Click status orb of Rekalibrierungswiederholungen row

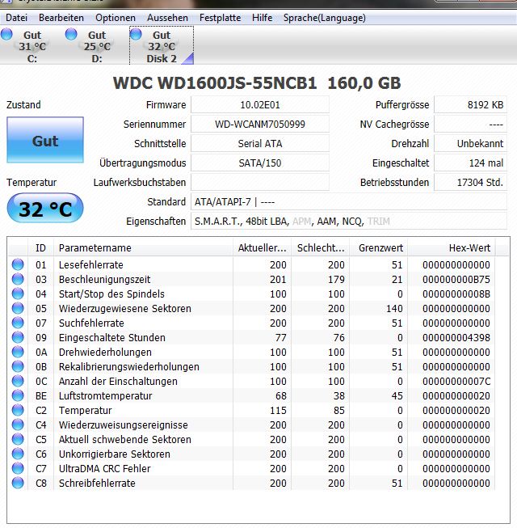[18, 366]
